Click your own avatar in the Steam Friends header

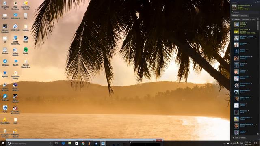tap(234, 7)
